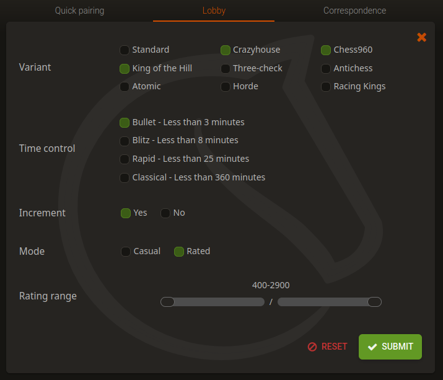Enable the Casual mode checkbox
Screen dimensions: 443x380
tap(125, 251)
